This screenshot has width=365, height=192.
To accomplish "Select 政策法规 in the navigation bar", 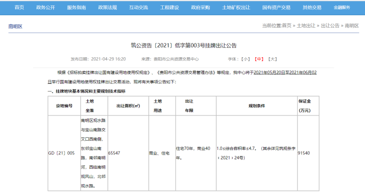I will [108, 7].
